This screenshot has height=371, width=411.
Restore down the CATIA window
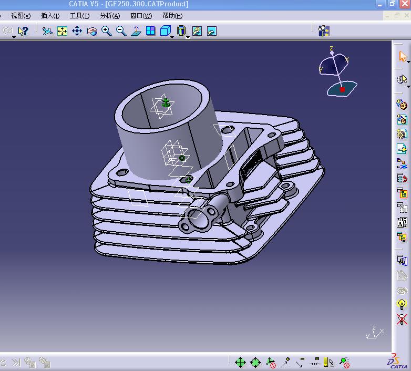click(393, 4)
